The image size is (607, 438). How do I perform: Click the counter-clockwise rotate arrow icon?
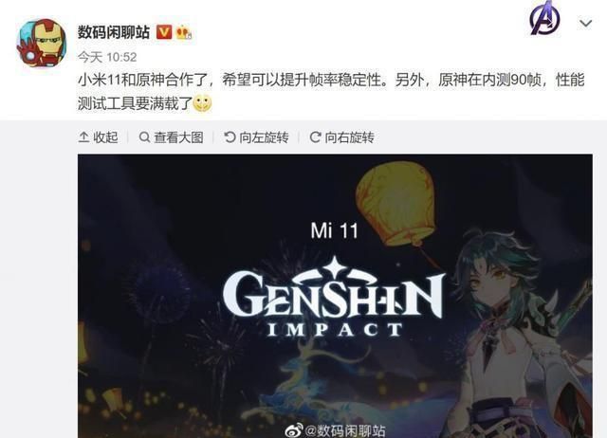click(x=230, y=137)
